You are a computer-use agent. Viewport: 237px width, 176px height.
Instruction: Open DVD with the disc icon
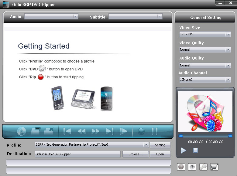[x=22, y=131]
